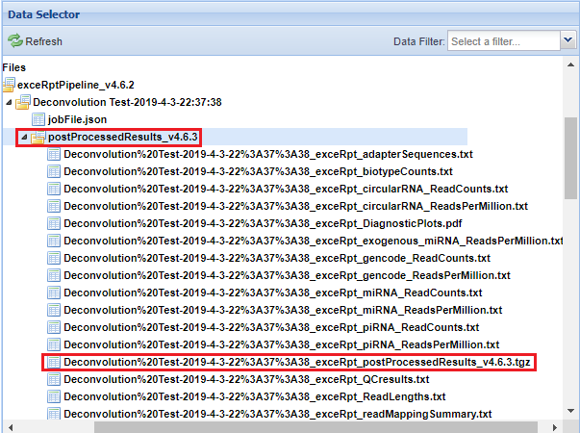Click the postProcessedResults_v4.6.3 folder icon
Viewport: 580px width, 433px height.
click(x=38, y=137)
